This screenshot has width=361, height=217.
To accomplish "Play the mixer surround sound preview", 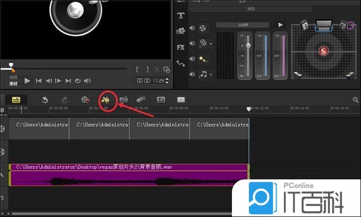I will coord(280,25).
